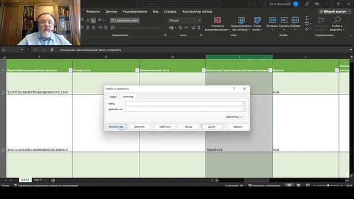
Task: Click Delete cells (Удалить) icon
Action: [284, 20]
